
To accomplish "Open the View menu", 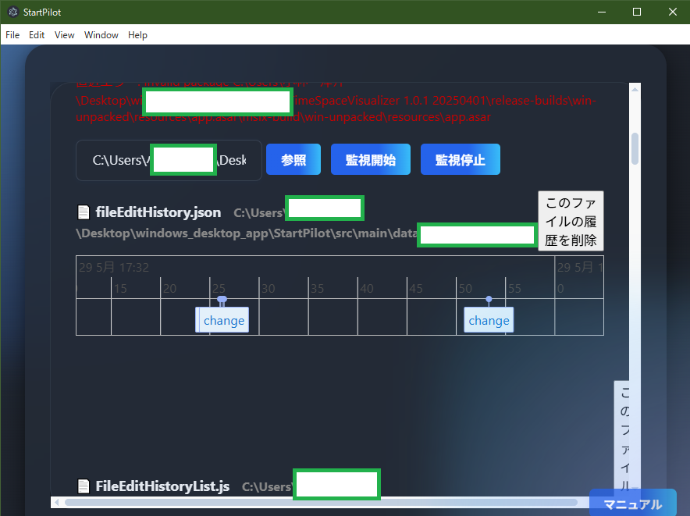I will [65, 35].
